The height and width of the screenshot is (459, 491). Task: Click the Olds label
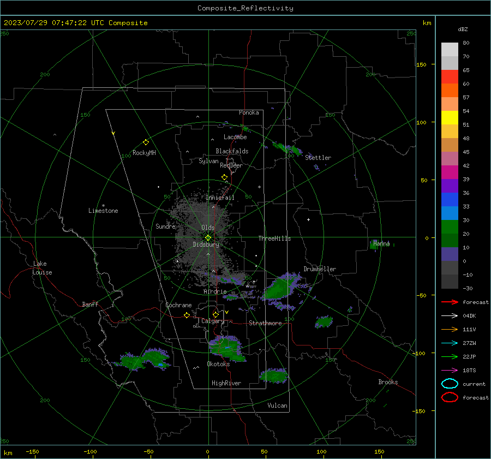click(208, 228)
